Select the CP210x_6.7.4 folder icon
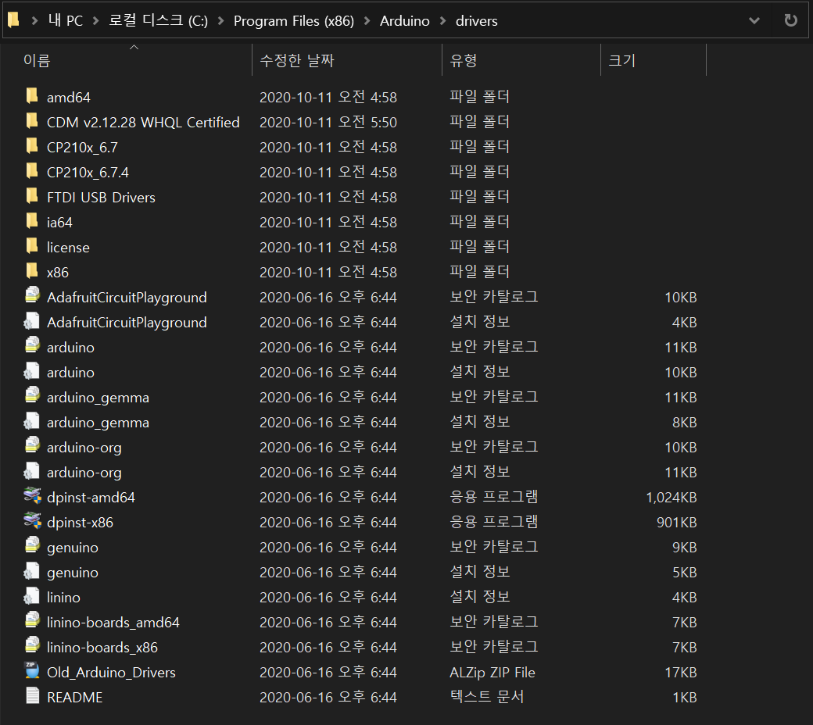Screen dimensions: 813x725 [32, 170]
